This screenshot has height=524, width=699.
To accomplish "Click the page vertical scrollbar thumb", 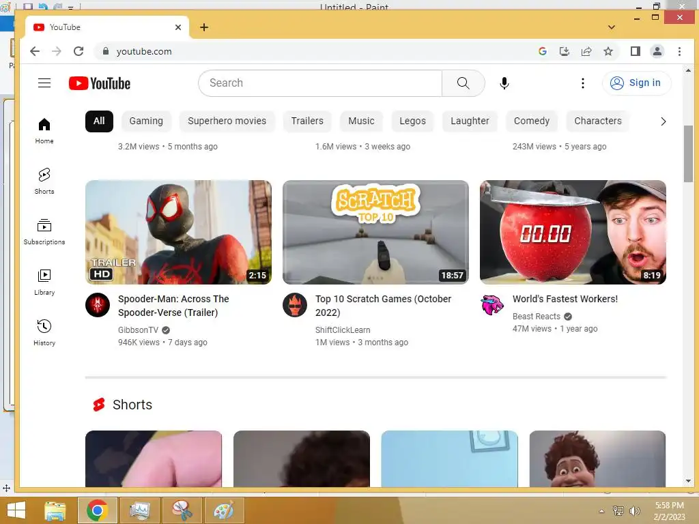I will coord(688,154).
